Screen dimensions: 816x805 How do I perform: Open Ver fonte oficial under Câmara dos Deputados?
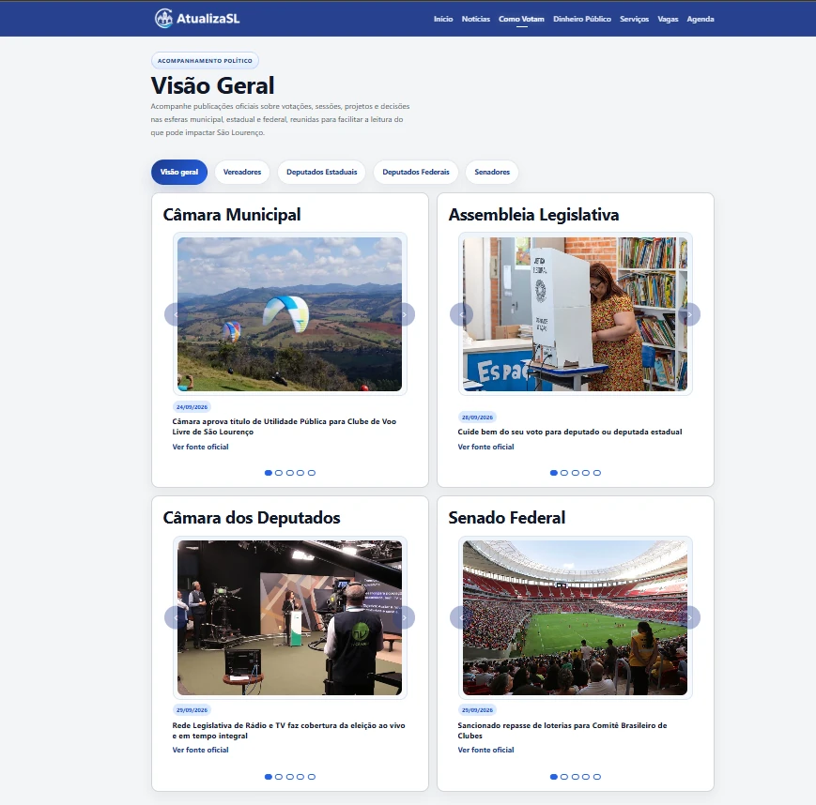[200, 750]
